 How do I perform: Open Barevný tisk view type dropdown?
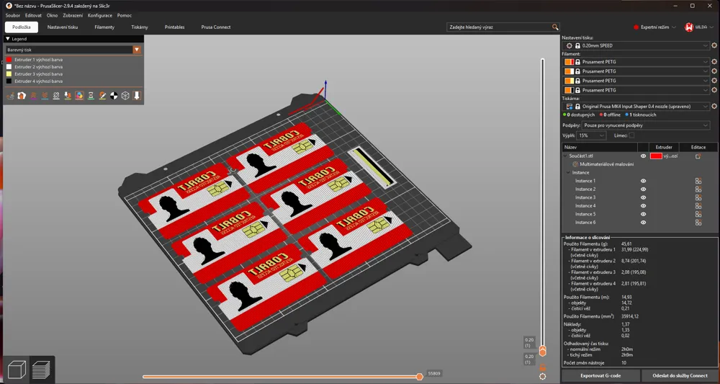tap(73, 50)
